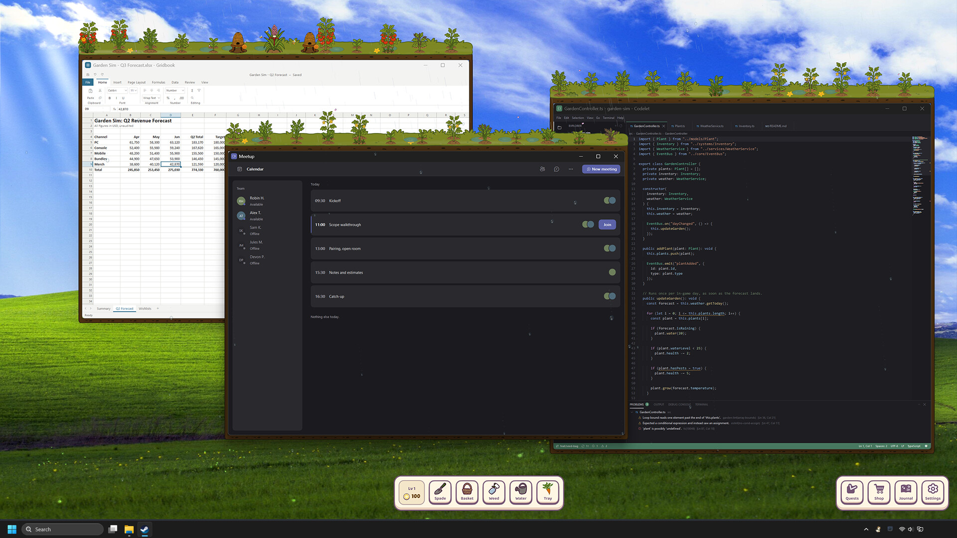Image resolution: width=957 pixels, height=538 pixels.
Task: Open chat bubble icon in Meetup header
Action: click(557, 169)
